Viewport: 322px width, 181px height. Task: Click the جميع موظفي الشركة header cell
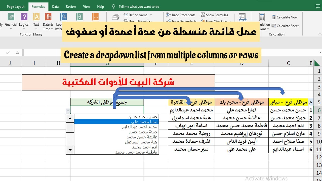pos(107,102)
